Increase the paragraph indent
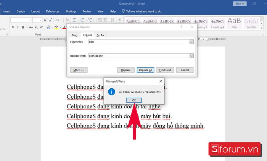 point(105,20)
